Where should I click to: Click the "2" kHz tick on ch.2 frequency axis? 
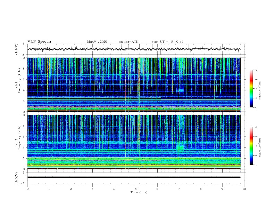tap(25, 158)
